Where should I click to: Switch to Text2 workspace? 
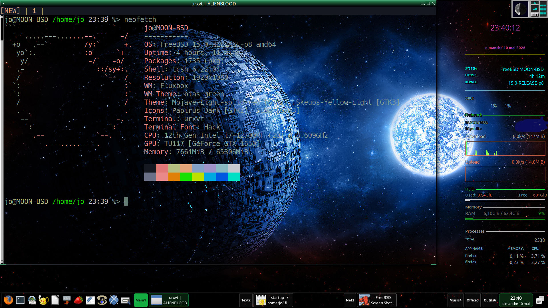click(246, 300)
